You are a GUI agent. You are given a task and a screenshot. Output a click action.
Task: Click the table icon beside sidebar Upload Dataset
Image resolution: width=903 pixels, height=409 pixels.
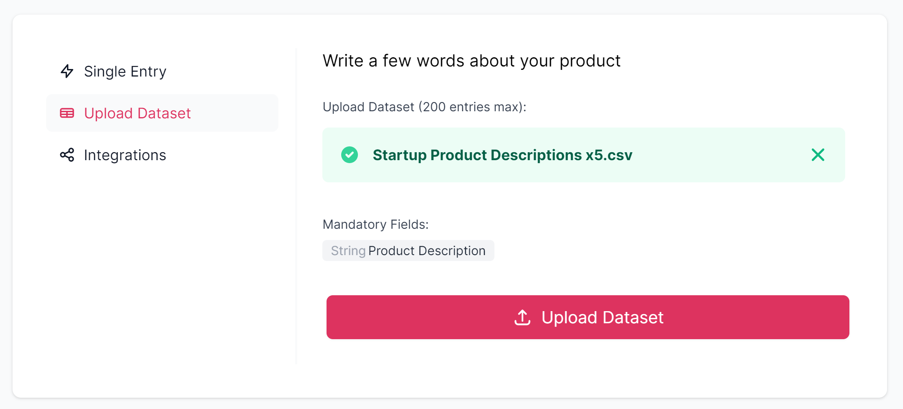tap(67, 113)
